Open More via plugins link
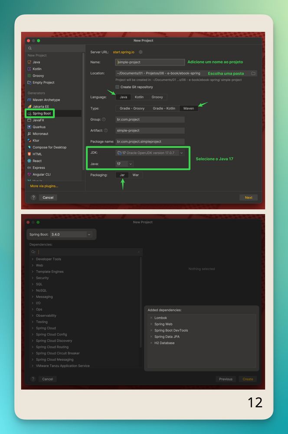 point(44,186)
